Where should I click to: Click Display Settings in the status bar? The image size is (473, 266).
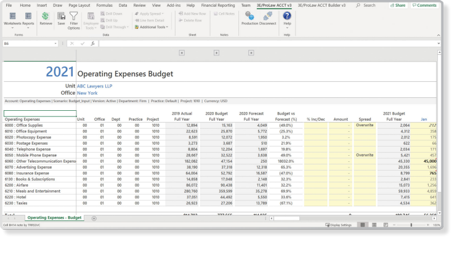[x=339, y=225]
